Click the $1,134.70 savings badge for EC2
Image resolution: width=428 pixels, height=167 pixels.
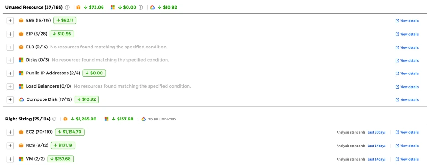click(x=70, y=132)
